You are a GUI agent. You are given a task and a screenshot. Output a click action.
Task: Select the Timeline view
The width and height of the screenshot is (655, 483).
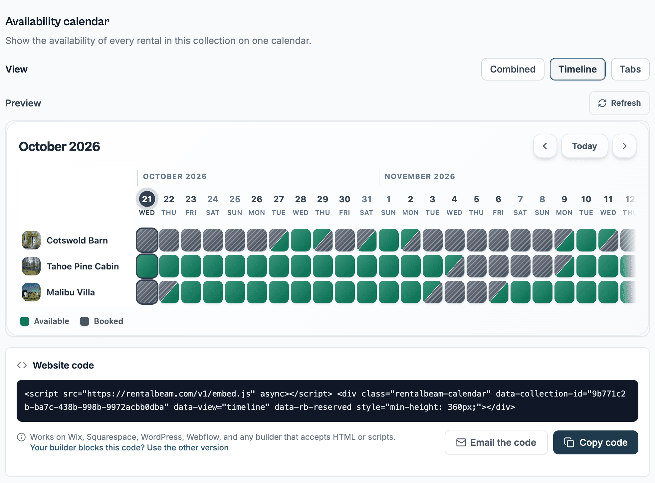(x=577, y=69)
